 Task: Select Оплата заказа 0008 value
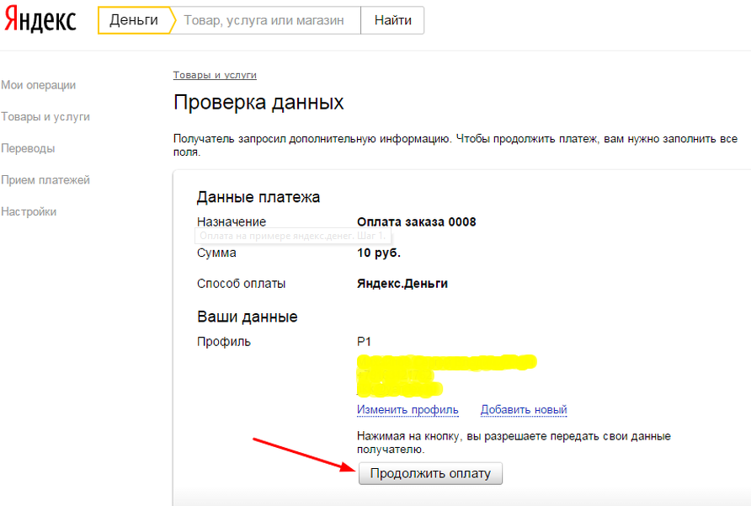click(x=416, y=222)
